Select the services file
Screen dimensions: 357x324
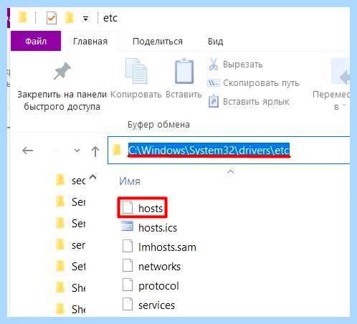[148, 305]
